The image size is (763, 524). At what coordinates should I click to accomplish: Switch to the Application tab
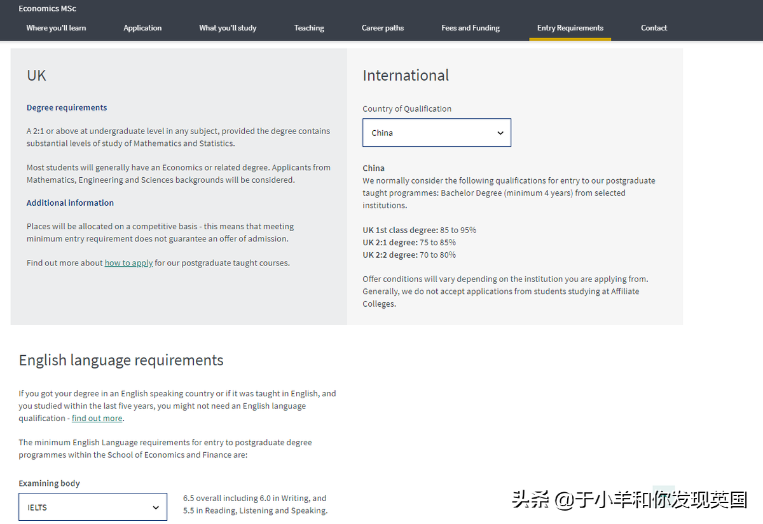[142, 28]
